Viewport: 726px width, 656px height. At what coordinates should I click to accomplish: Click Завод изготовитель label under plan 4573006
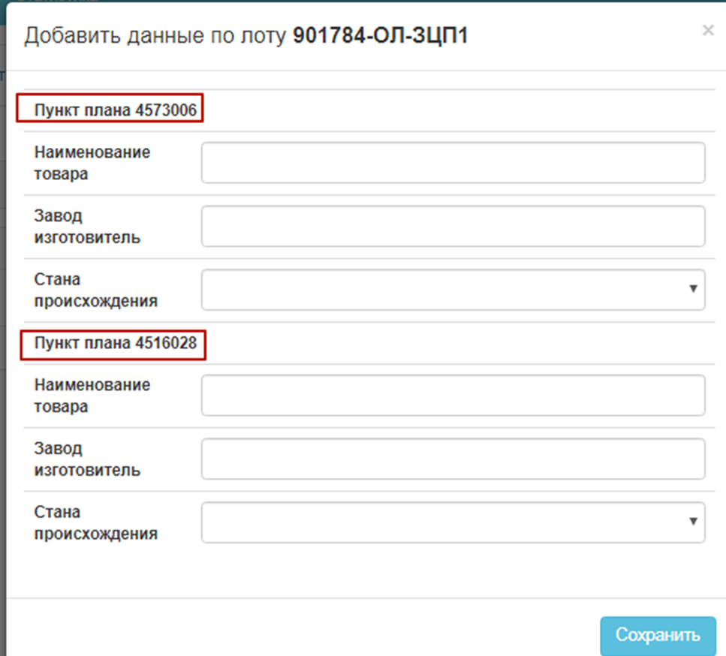pos(87,227)
